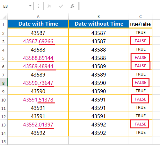Select column C header
This screenshot has height=146, width=162.
click(141, 17)
